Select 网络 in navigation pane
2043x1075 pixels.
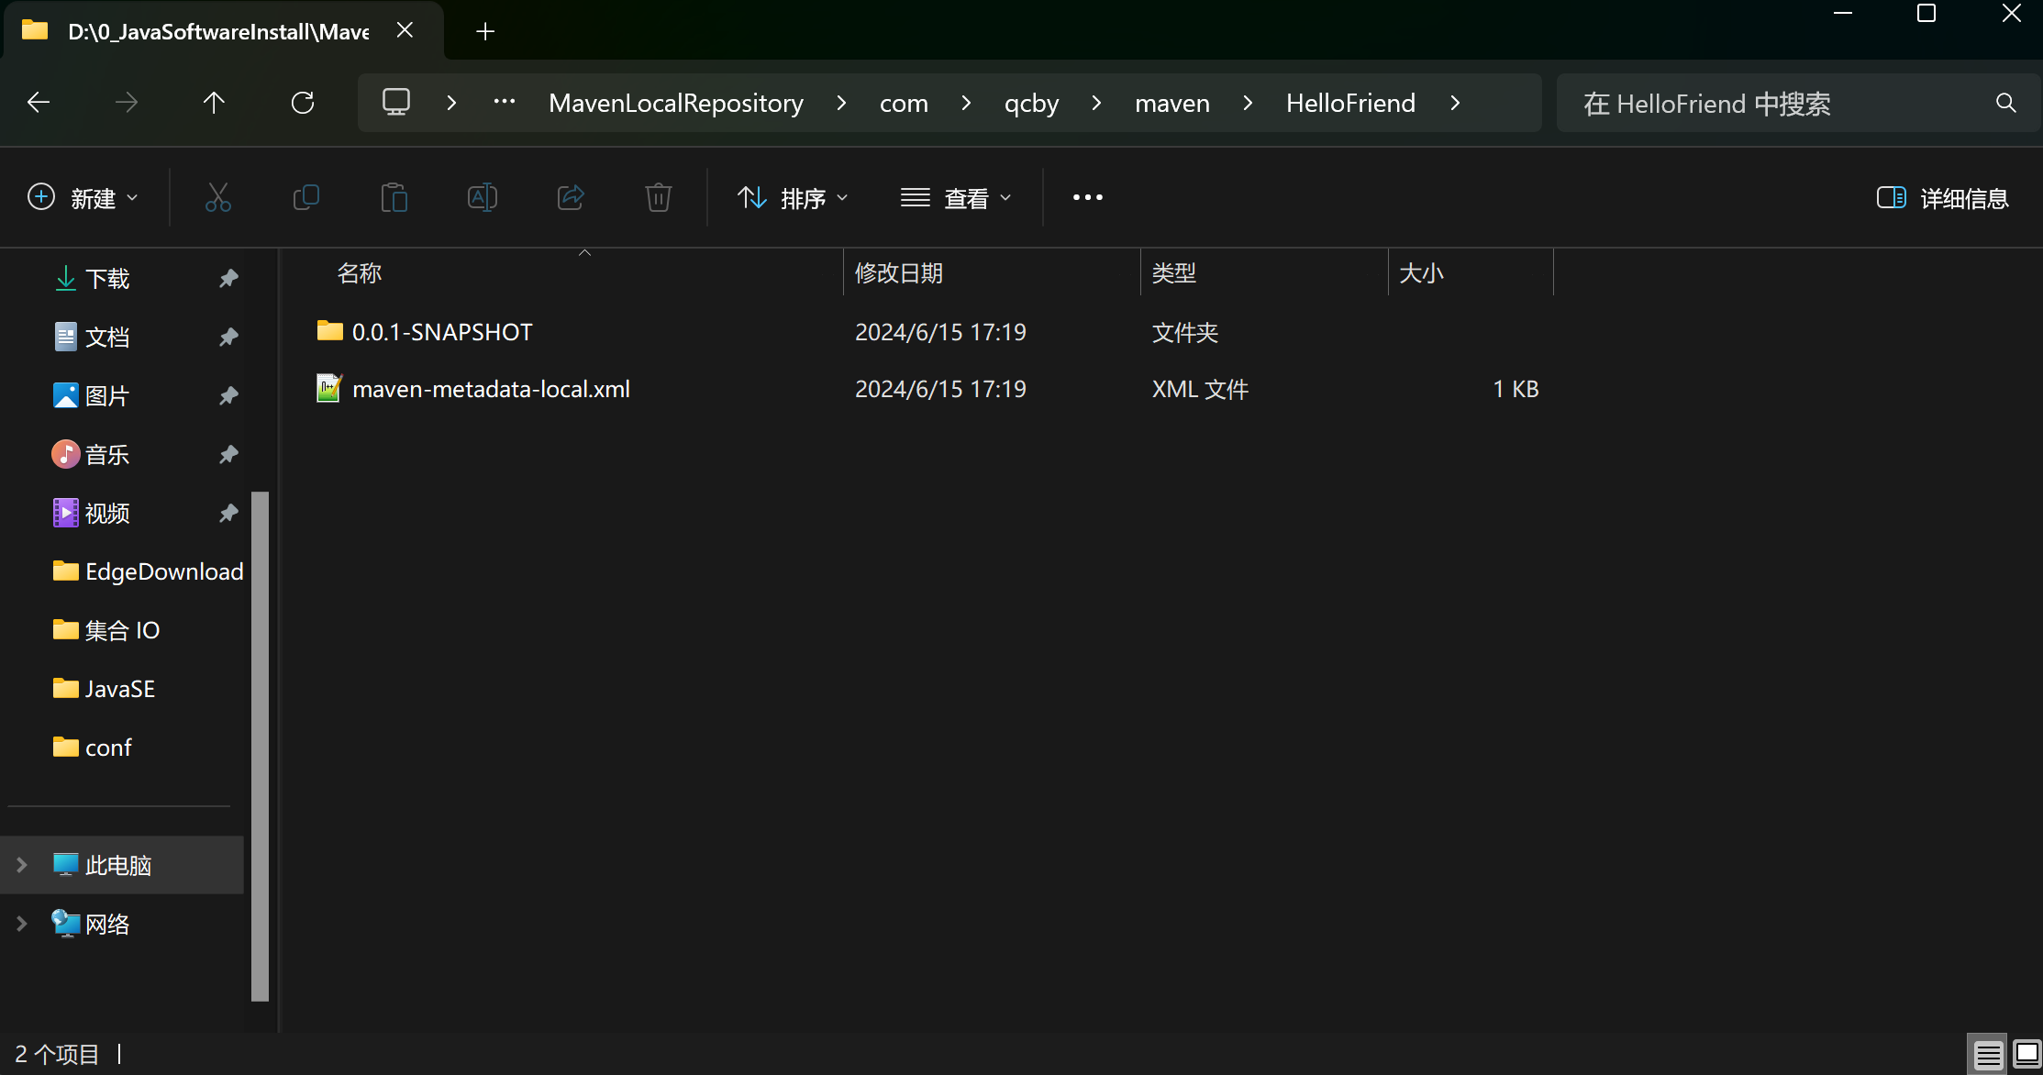pyautogui.click(x=107, y=924)
